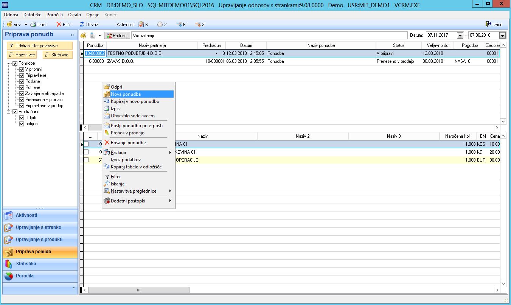Sort by Naziv partnerja column header

(152, 45)
